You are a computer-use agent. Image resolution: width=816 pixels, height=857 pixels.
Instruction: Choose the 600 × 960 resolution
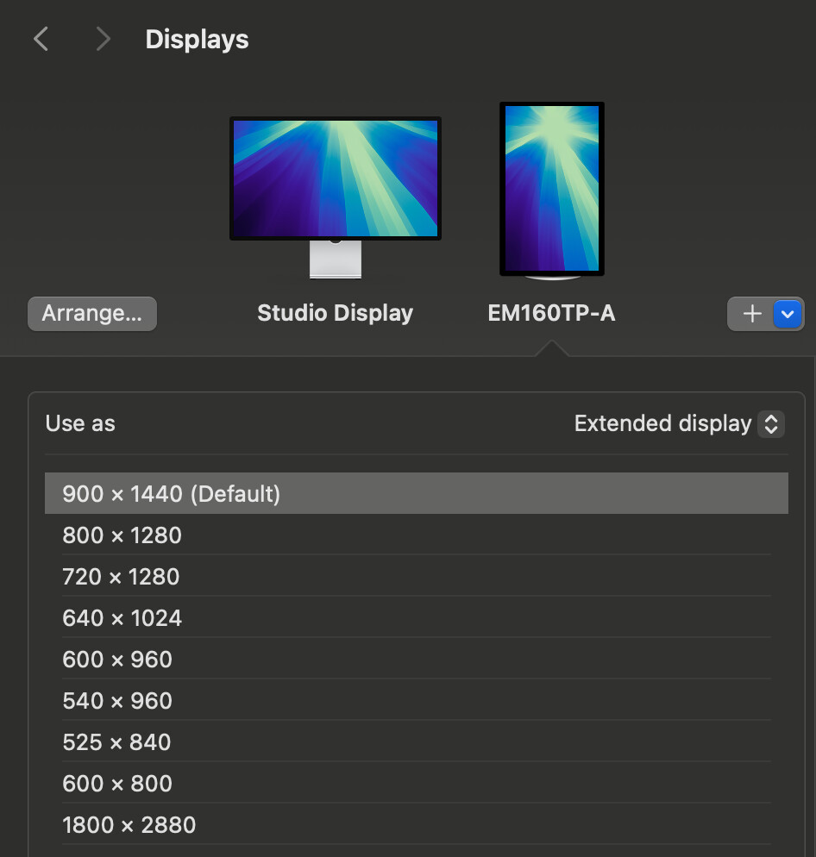(417, 660)
